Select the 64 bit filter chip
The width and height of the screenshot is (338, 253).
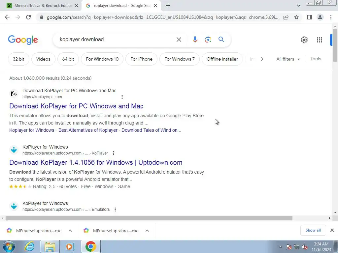pos(68,59)
